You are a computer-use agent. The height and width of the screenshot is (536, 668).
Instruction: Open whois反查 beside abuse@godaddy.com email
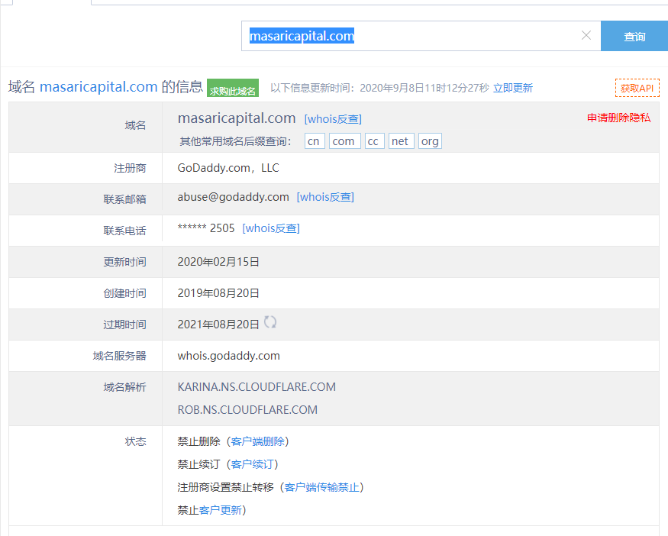coord(325,197)
